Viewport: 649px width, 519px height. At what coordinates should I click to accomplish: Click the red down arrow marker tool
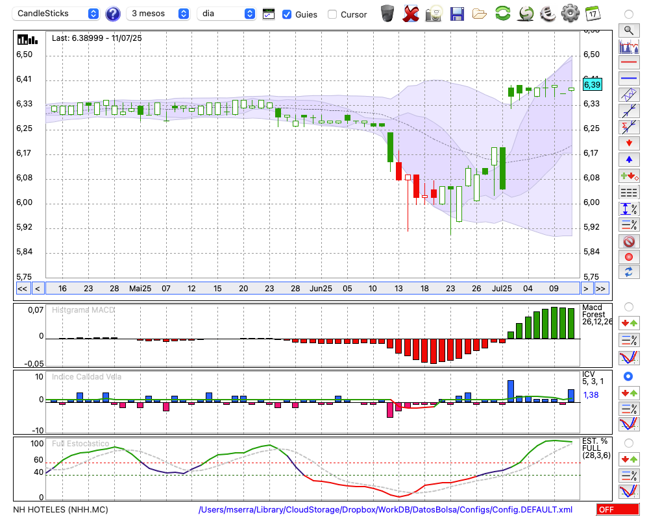[629, 143]
